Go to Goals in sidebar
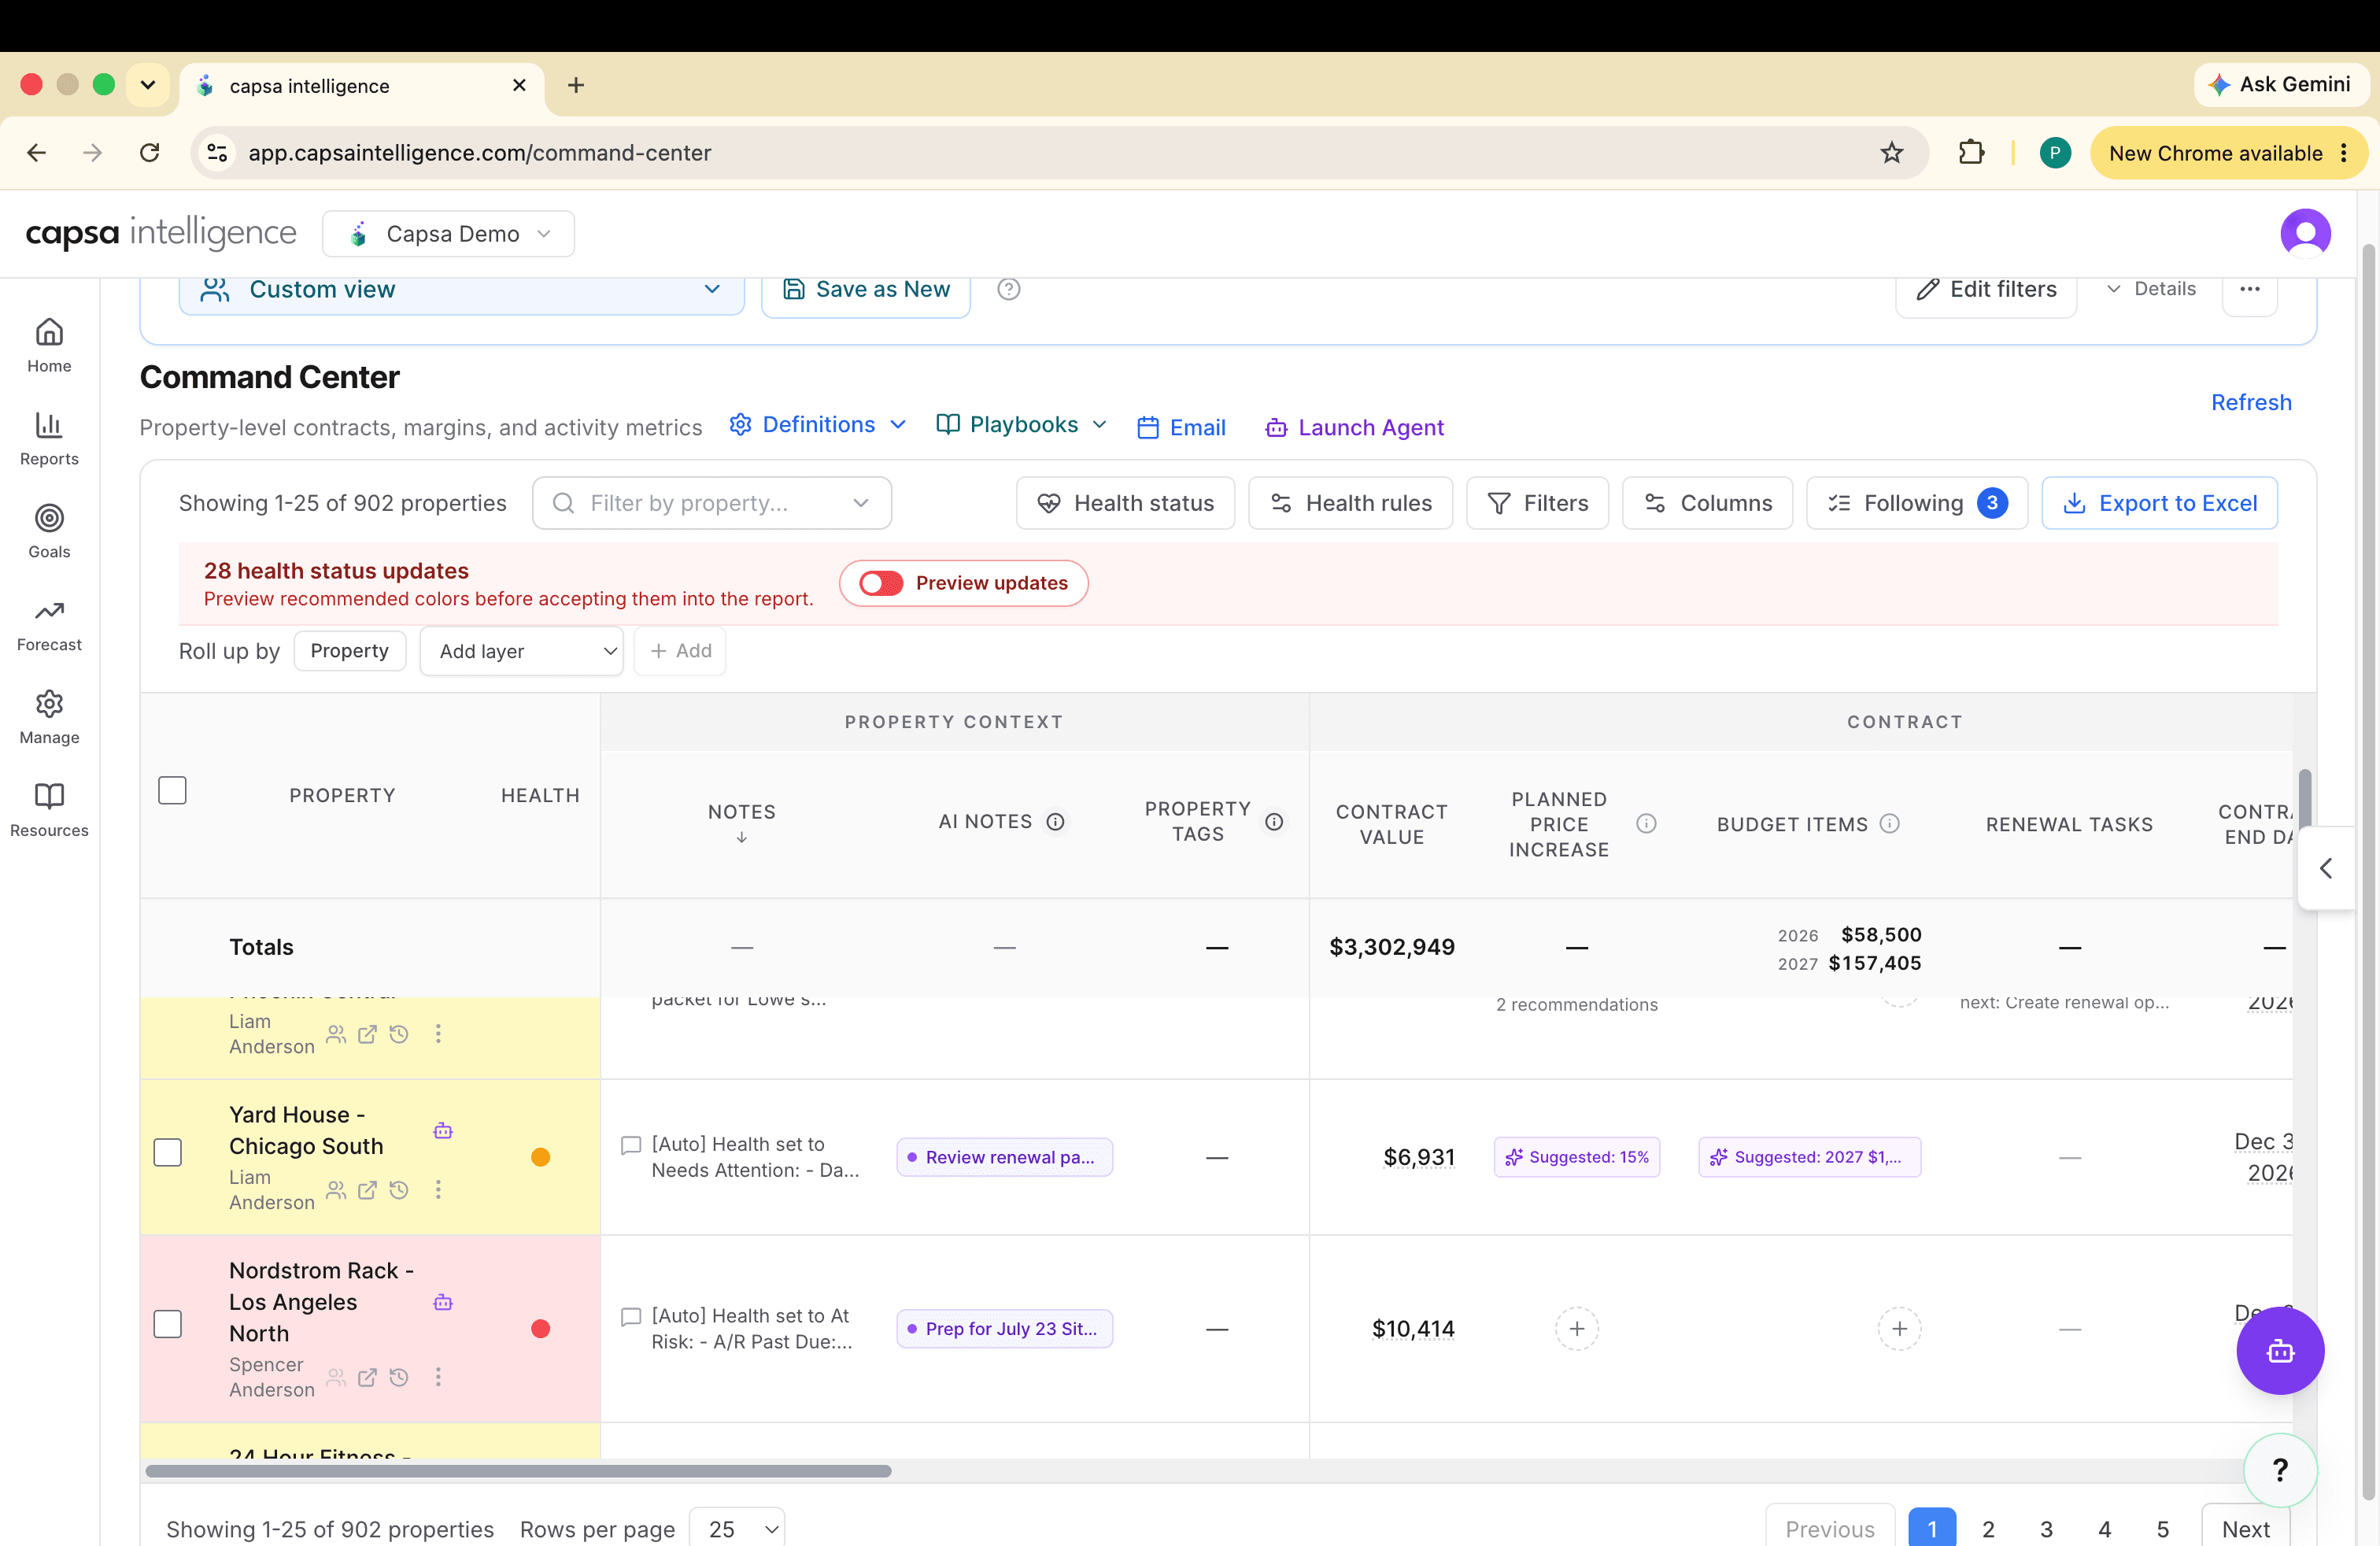 point(49,531)
